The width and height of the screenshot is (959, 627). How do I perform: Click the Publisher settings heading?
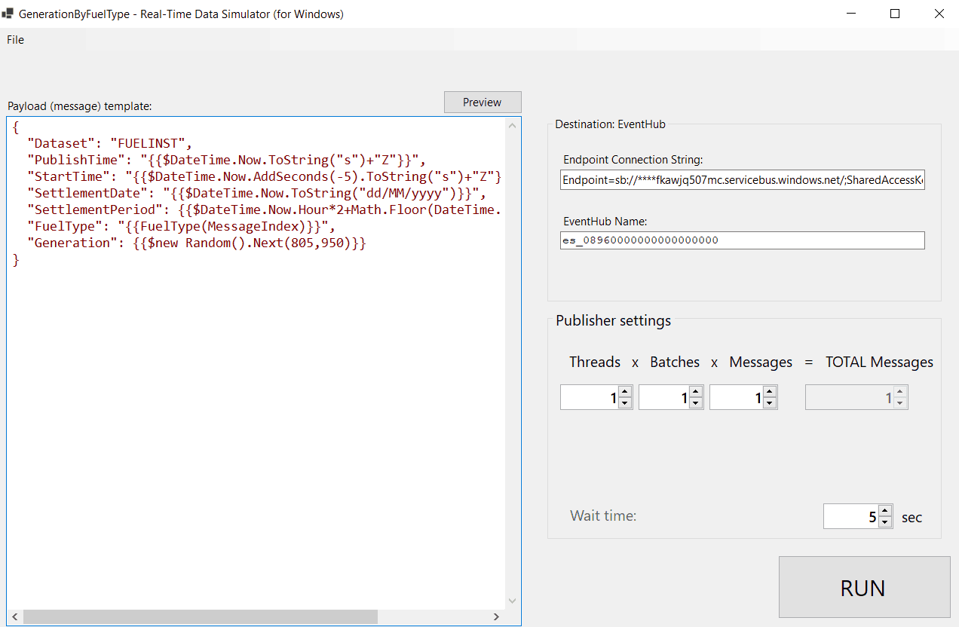[x=614, y=320]
